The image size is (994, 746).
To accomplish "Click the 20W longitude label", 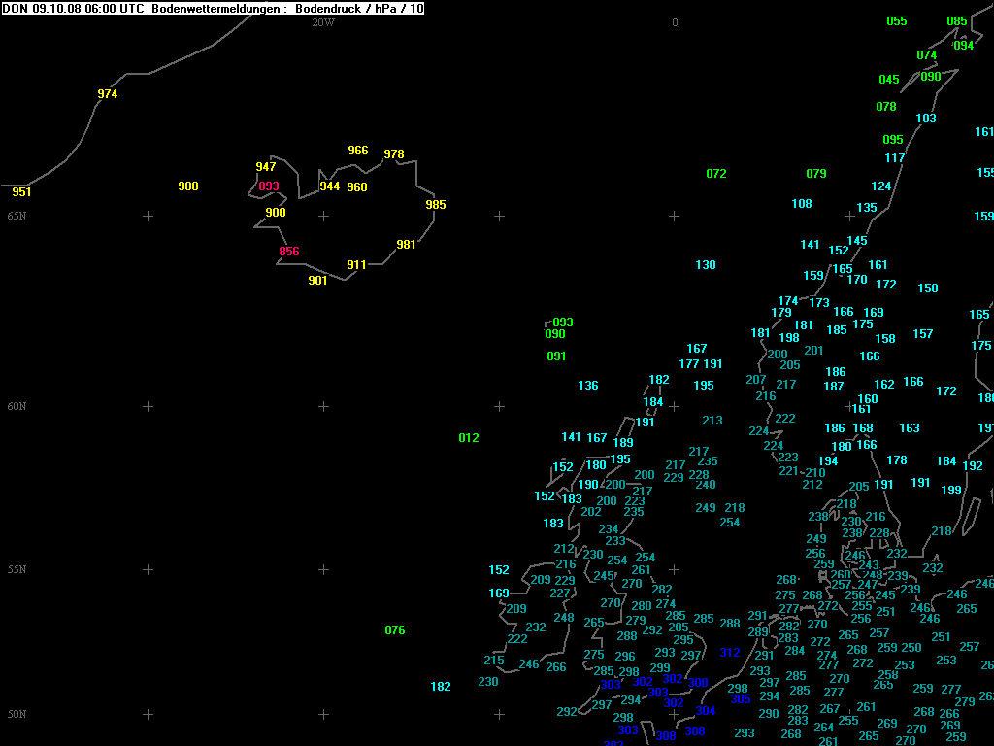I will [322, 22].
